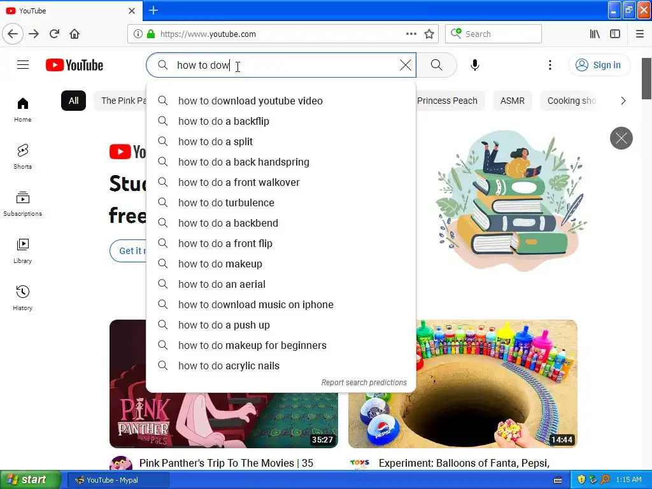Open Library in the YouTube sidebar
Screen dimensions: 652x489
point(23,251)
